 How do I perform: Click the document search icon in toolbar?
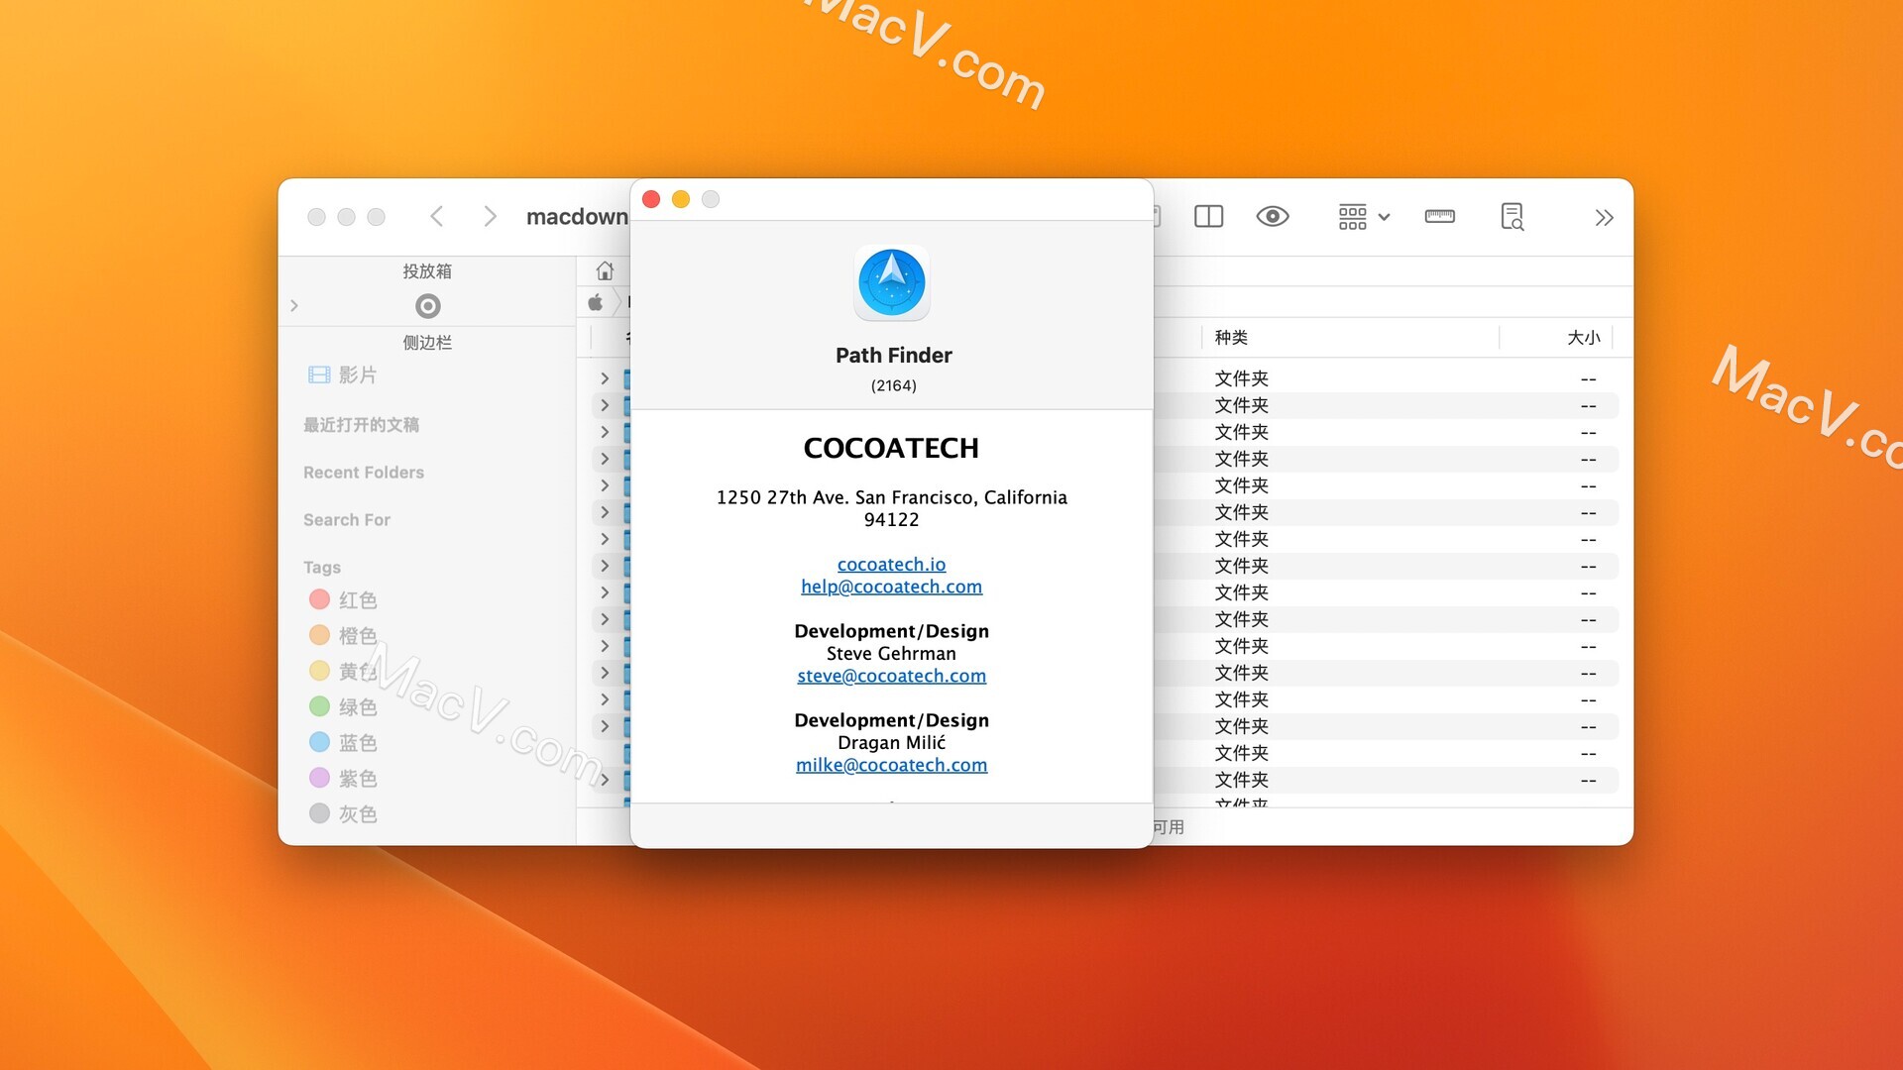pyautogui.click(x=1512, y=217)
